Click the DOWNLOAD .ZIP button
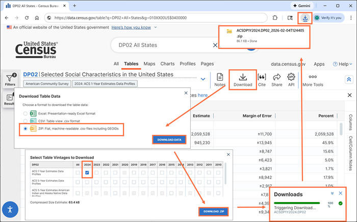This screenshot has height=222, width=357. 214,211
